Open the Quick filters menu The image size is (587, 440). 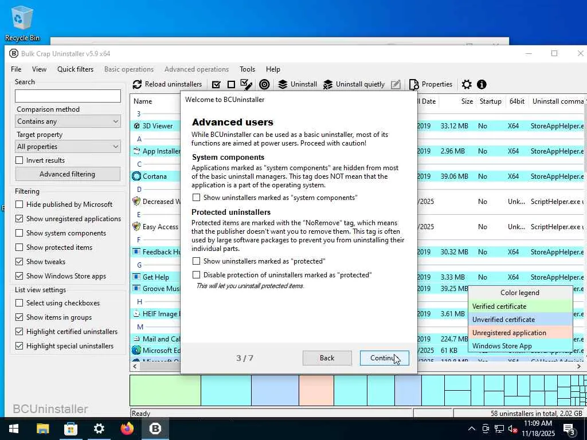(75, 69)
